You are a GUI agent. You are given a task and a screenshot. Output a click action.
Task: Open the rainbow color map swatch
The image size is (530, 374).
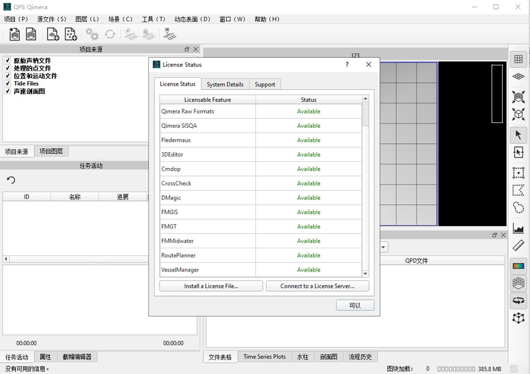(518, 266)
